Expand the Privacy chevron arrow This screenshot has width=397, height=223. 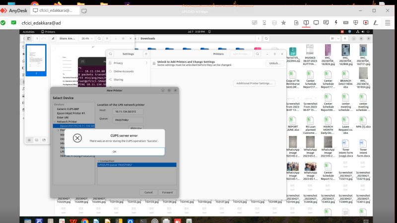[x=146, y=63]
